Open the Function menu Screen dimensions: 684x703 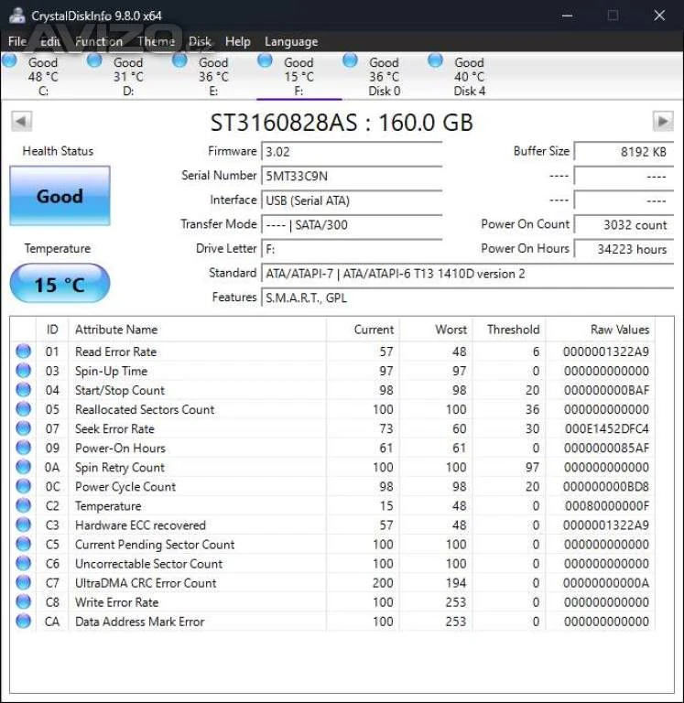click(98, 41)
